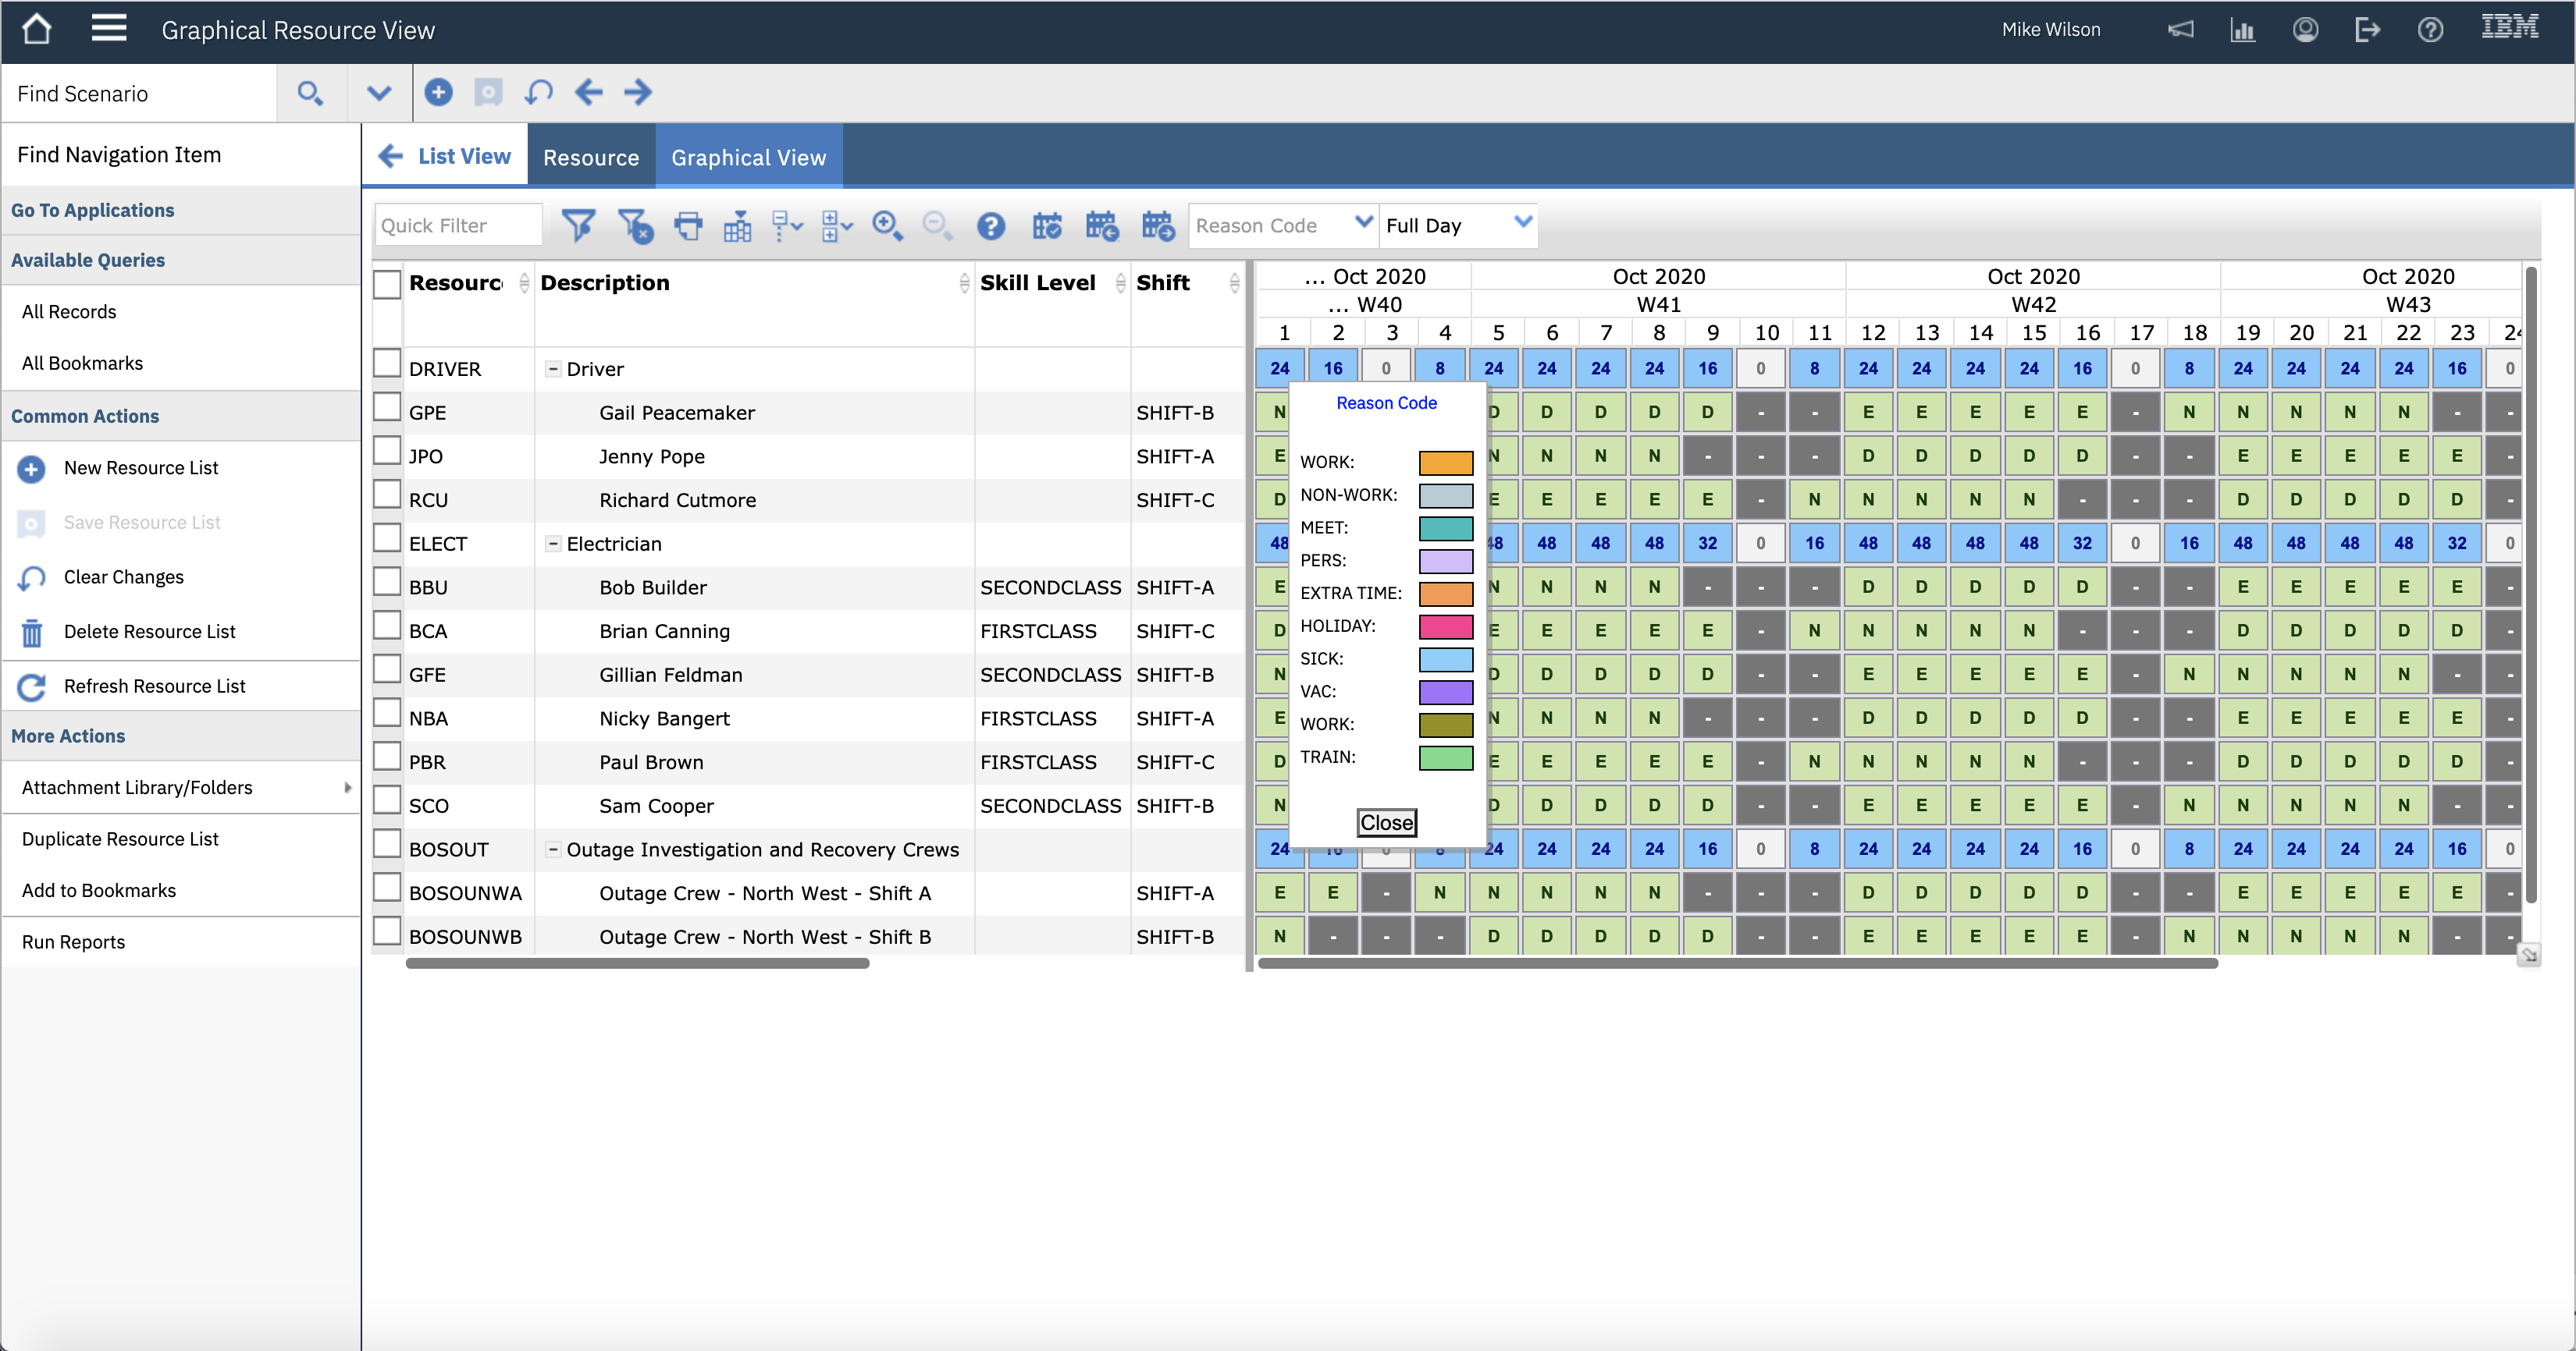
Task: Click the help question mark toolbar icon
Action: [x=990, y=226]
